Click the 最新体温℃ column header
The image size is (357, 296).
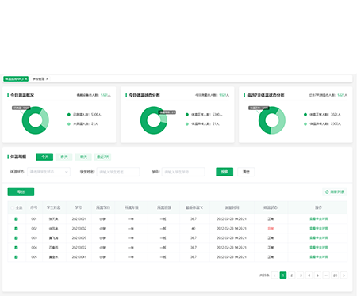click(194, 207)
